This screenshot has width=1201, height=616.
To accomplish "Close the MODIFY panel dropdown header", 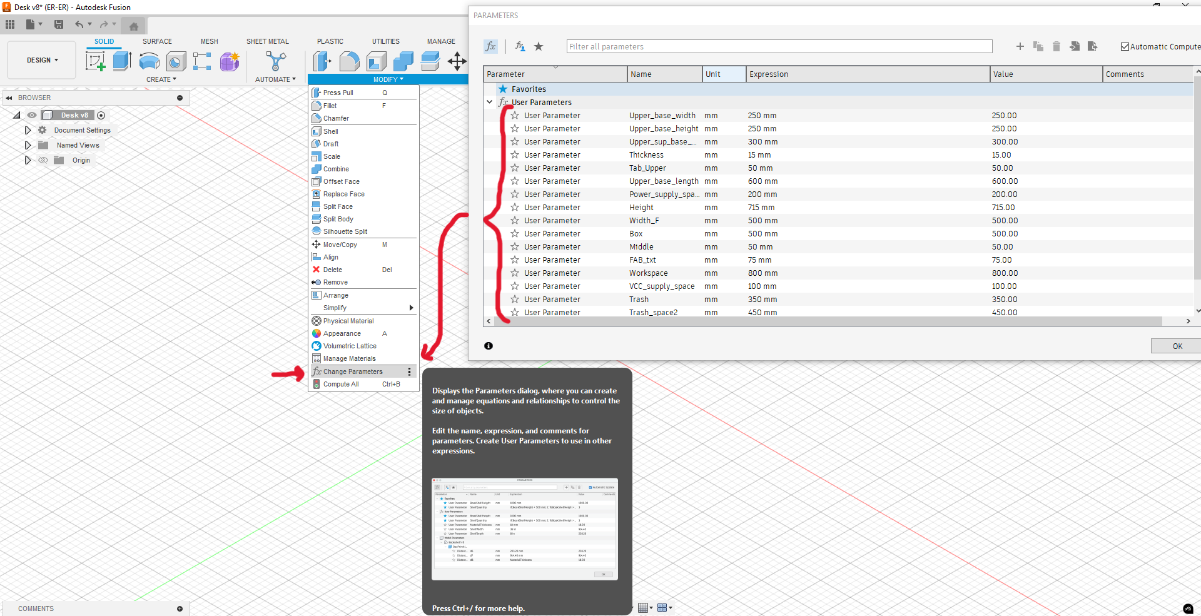I will [x=388, y=79].
